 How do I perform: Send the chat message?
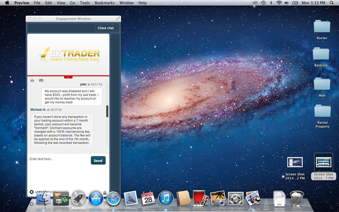point(98,160)
